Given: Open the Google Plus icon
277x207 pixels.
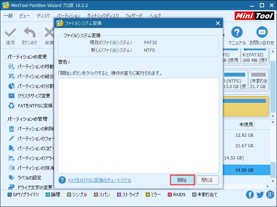Looking at the screenshot, I should (270, 195).
